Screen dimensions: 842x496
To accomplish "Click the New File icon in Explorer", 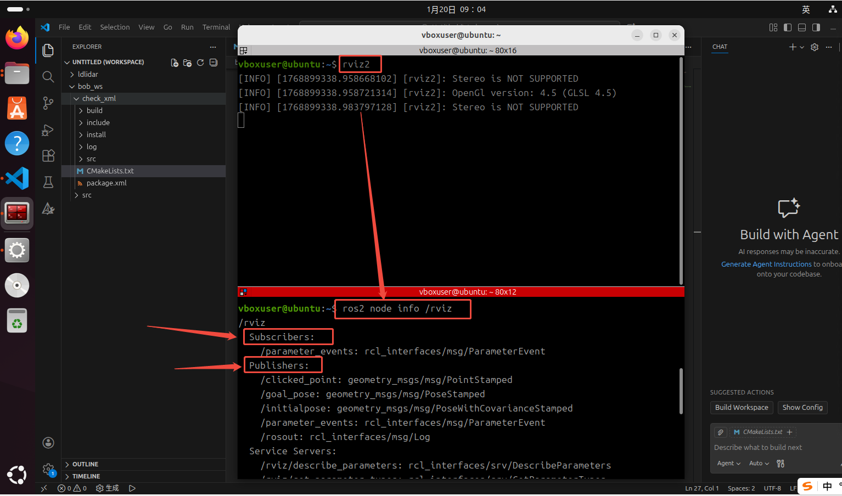I will 175,63.
